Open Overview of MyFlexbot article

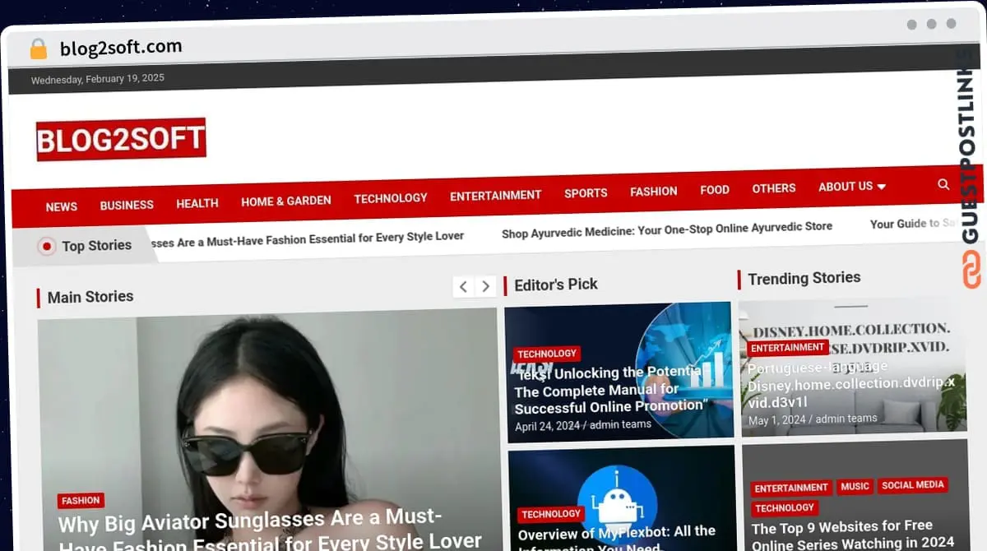coord(617,537)
